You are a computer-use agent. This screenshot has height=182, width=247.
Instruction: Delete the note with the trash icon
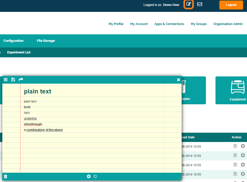pos(6,177)
